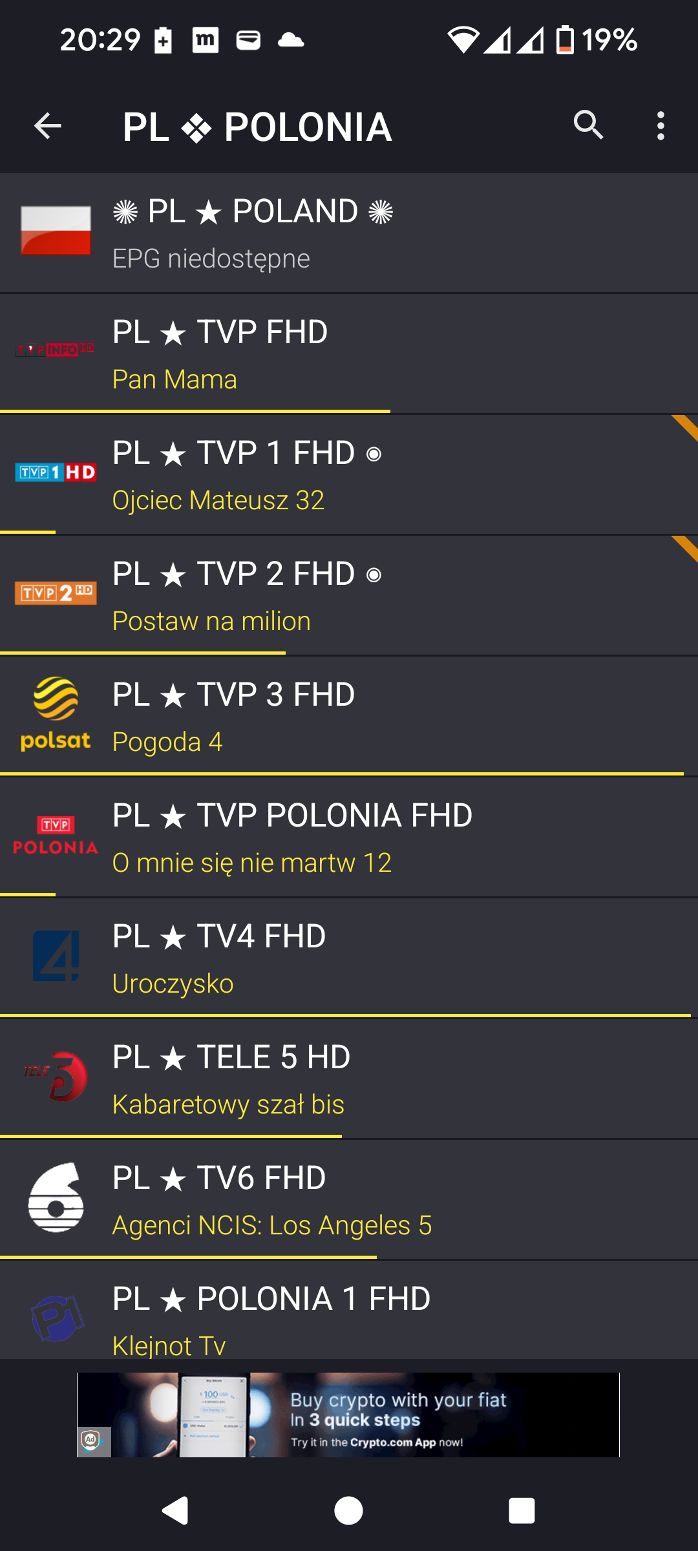698x1551 pixels.
Task: Tap the Tele 5 channel logo
Action: 56,1077
